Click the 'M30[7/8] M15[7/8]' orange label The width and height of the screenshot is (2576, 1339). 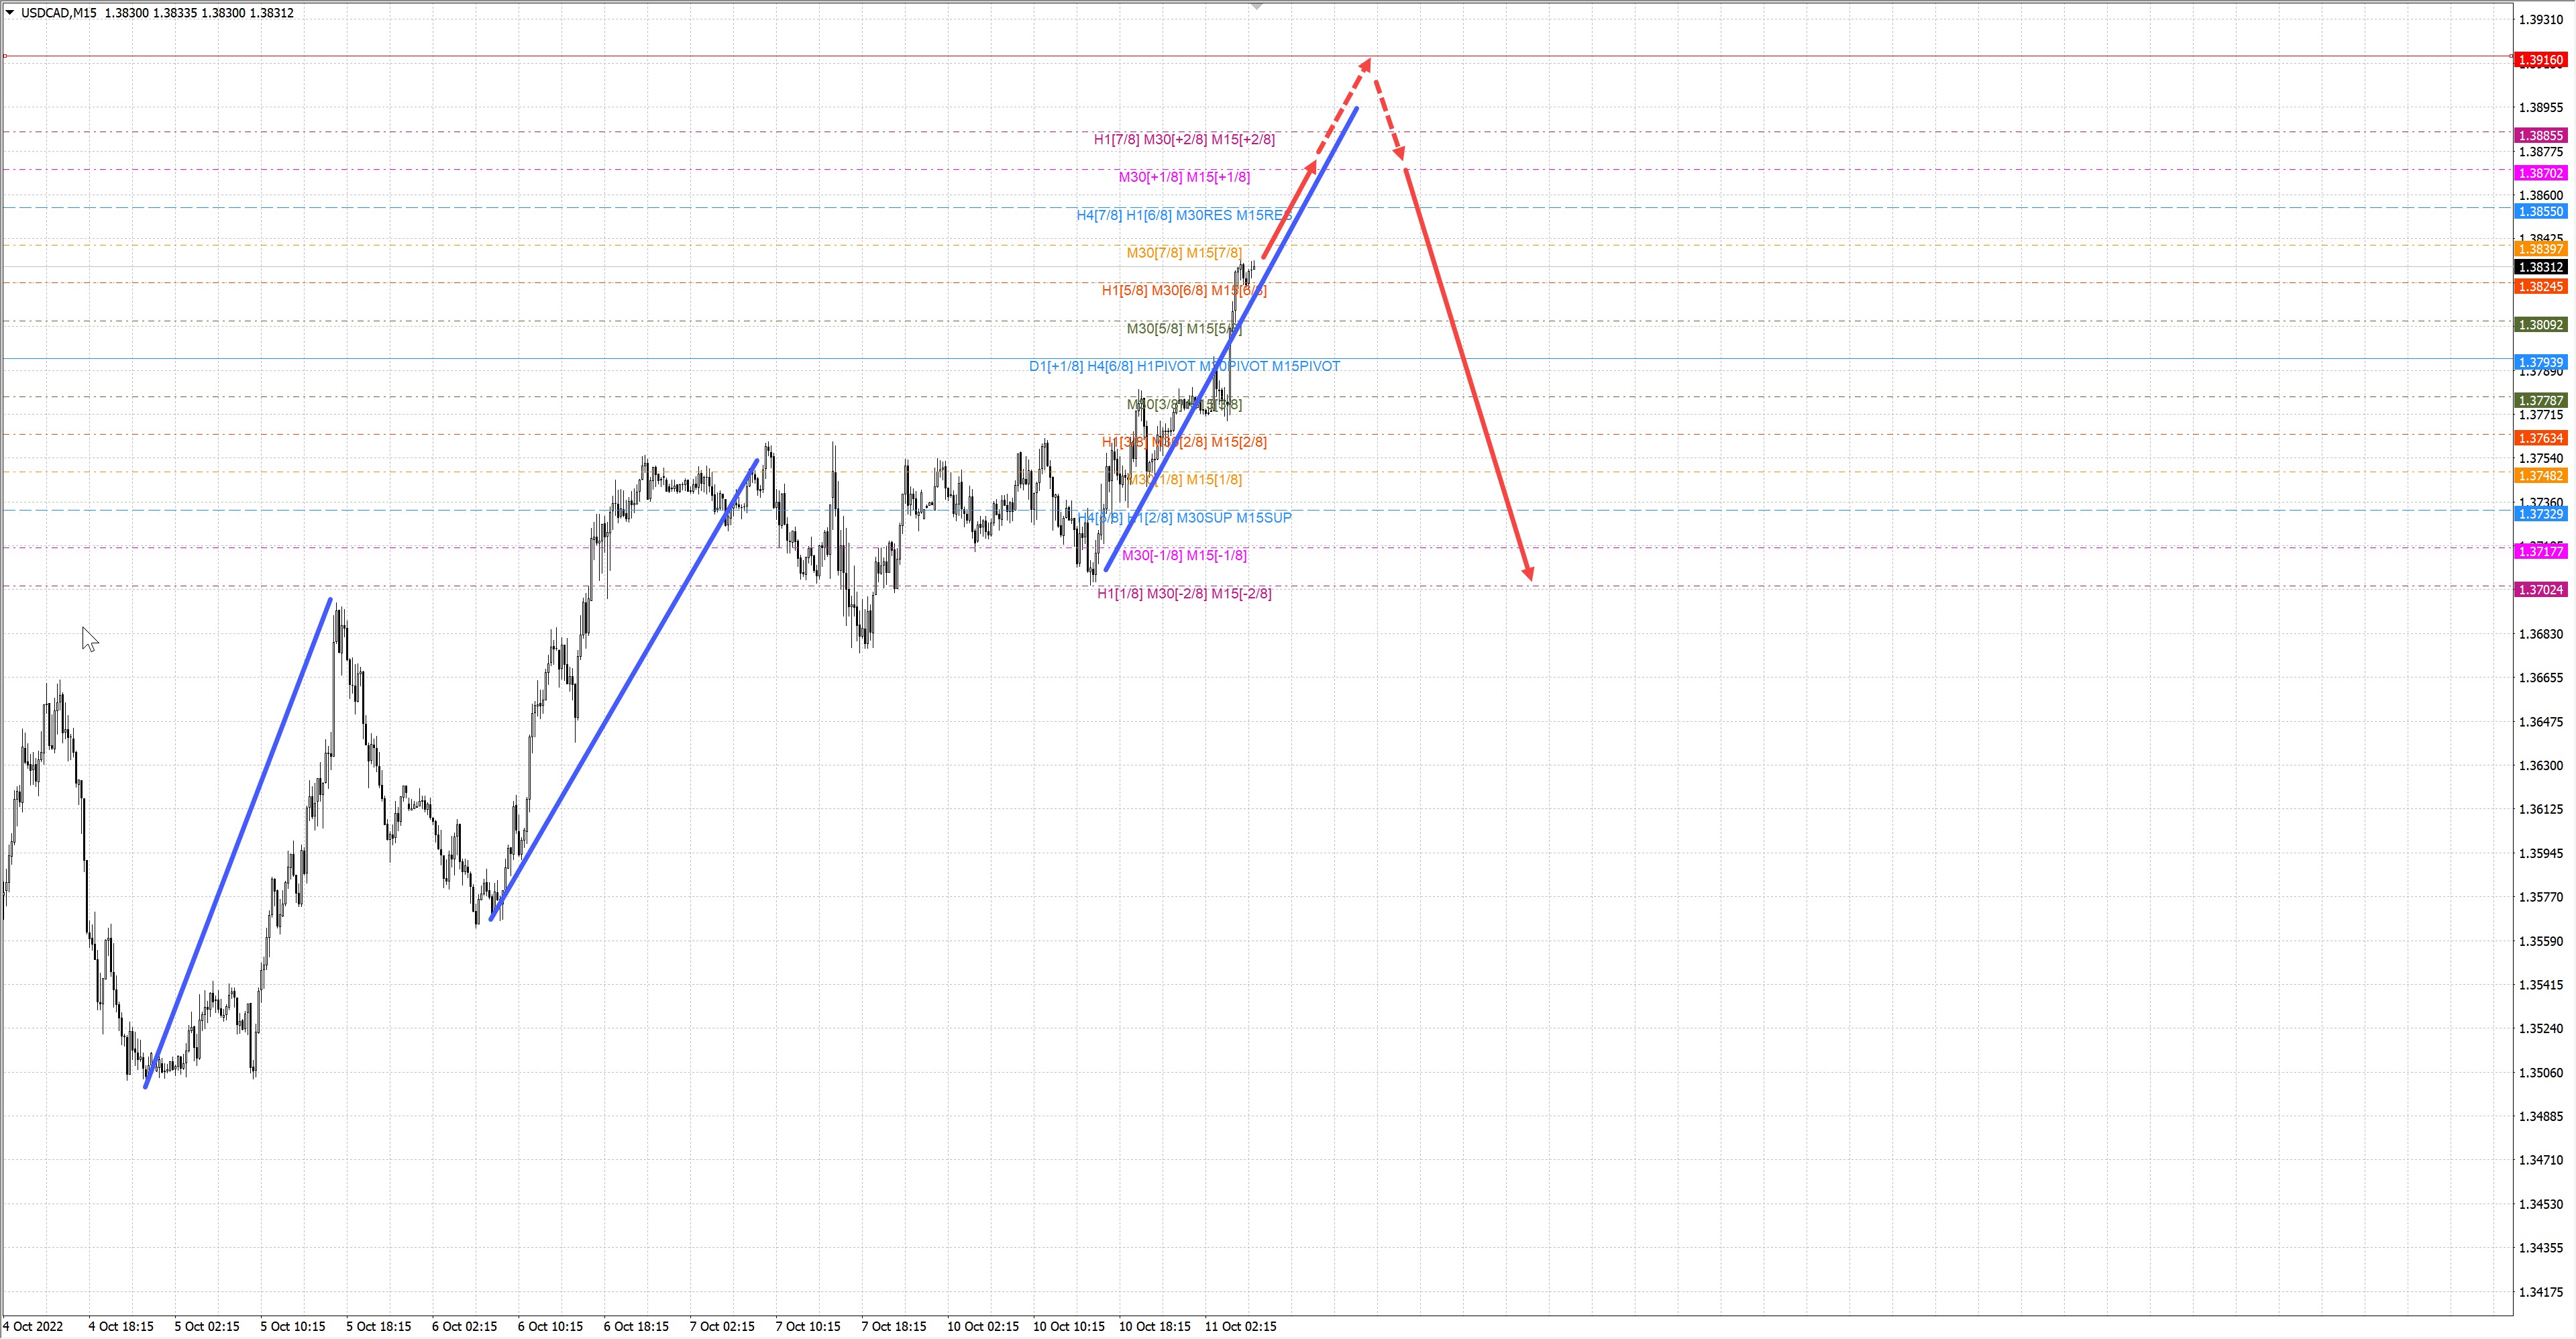[x=1183, y=253]
